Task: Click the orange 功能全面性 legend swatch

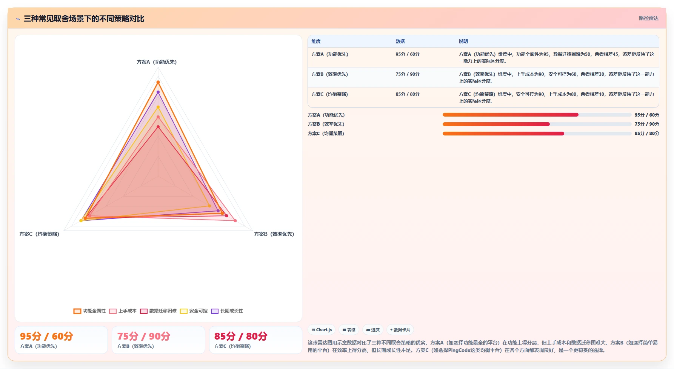Action: 77,311
